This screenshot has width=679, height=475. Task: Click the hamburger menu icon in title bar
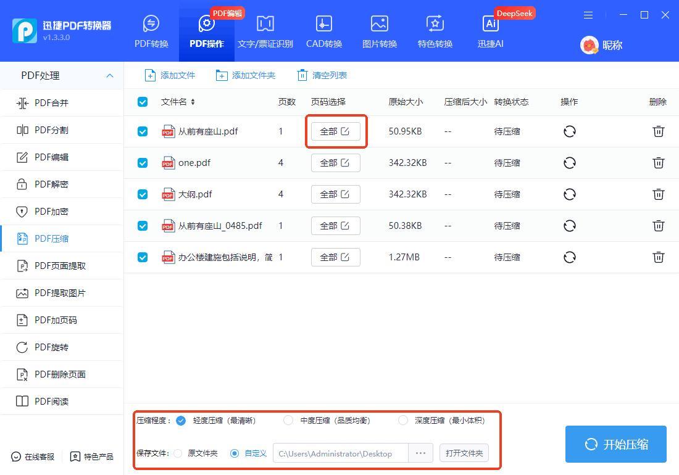(588, 15)
